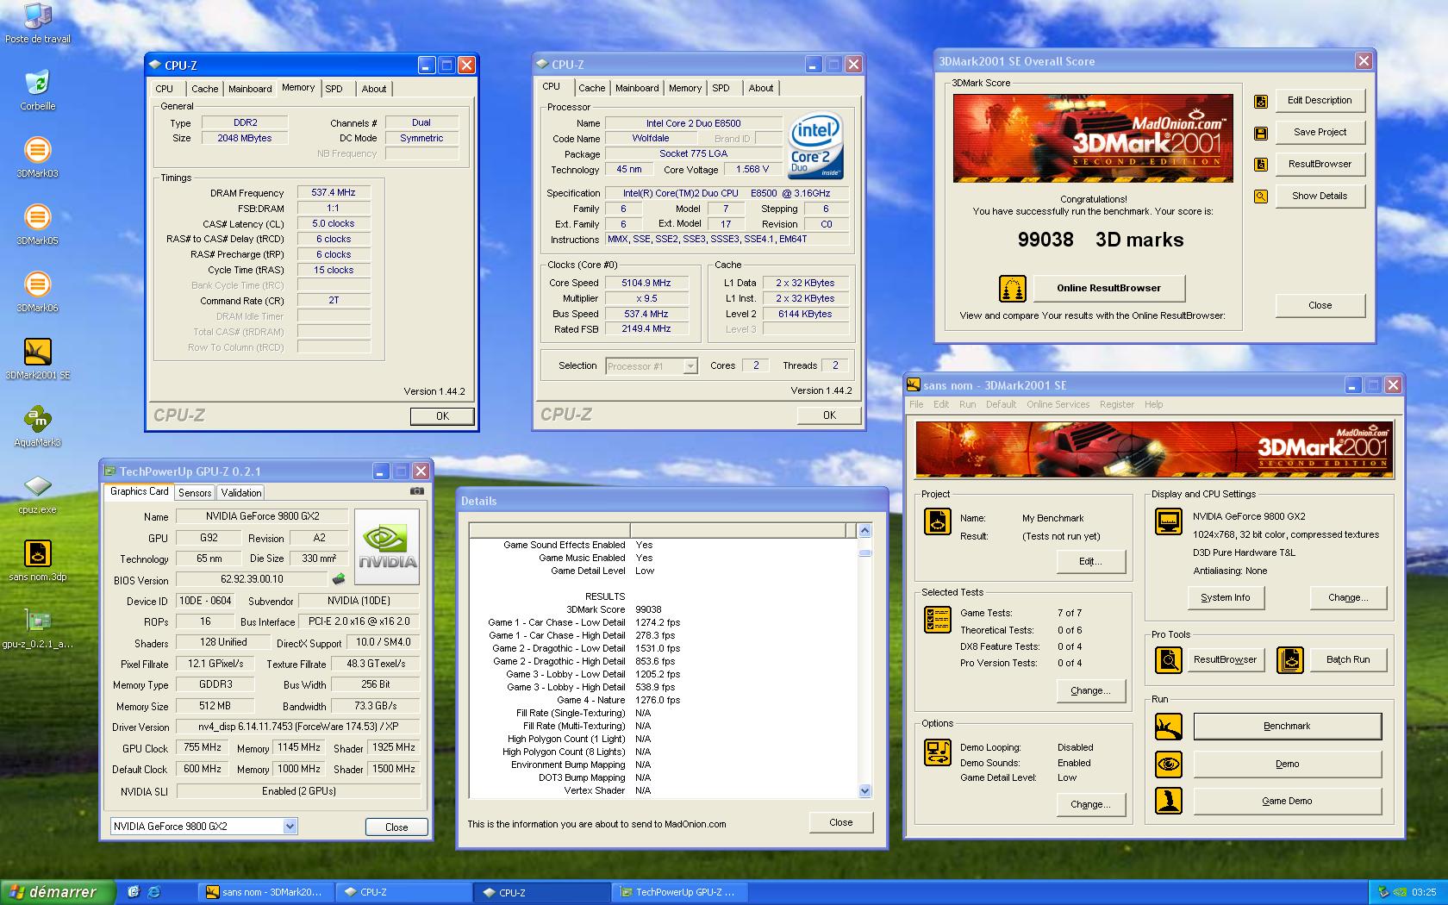Click the Save Project floppy icon
The image size is (1448, 905).
click(x=1261, y=134)
